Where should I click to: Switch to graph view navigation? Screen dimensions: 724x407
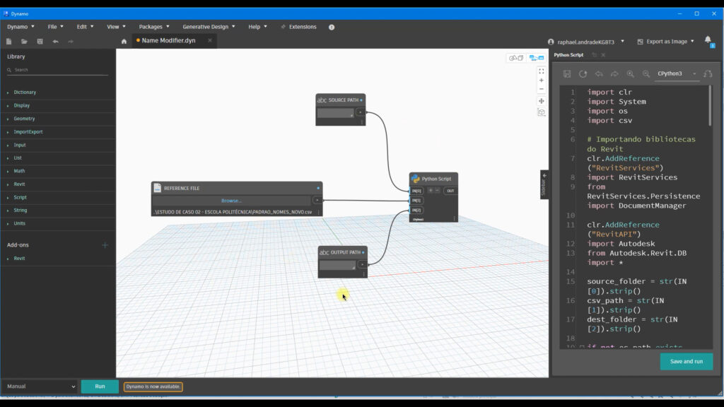pos(537,58)
